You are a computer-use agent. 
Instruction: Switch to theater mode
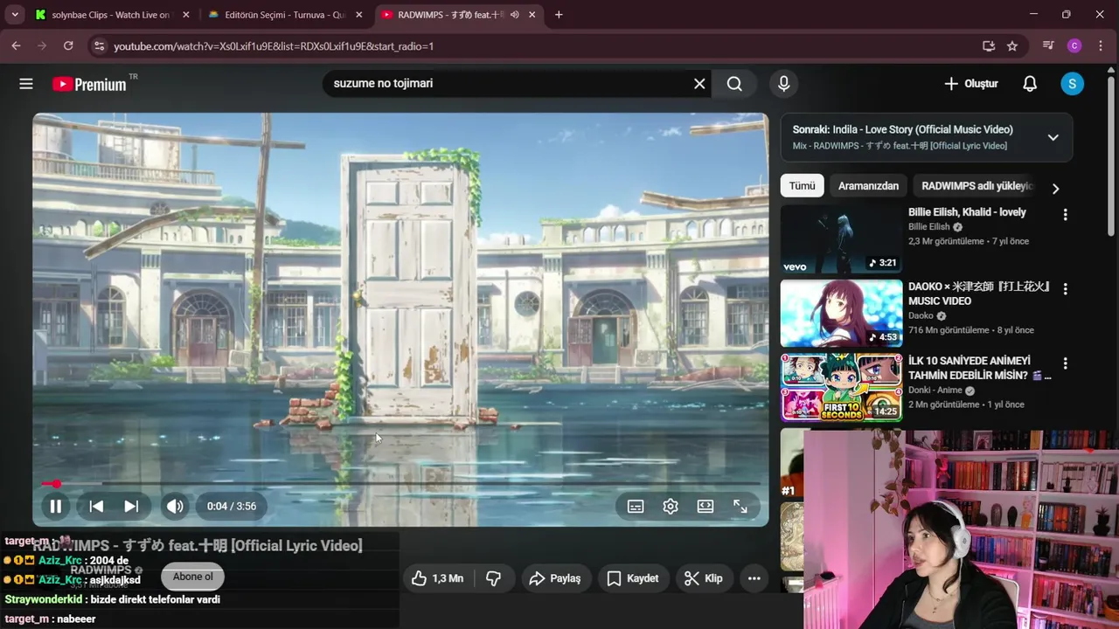705,506
